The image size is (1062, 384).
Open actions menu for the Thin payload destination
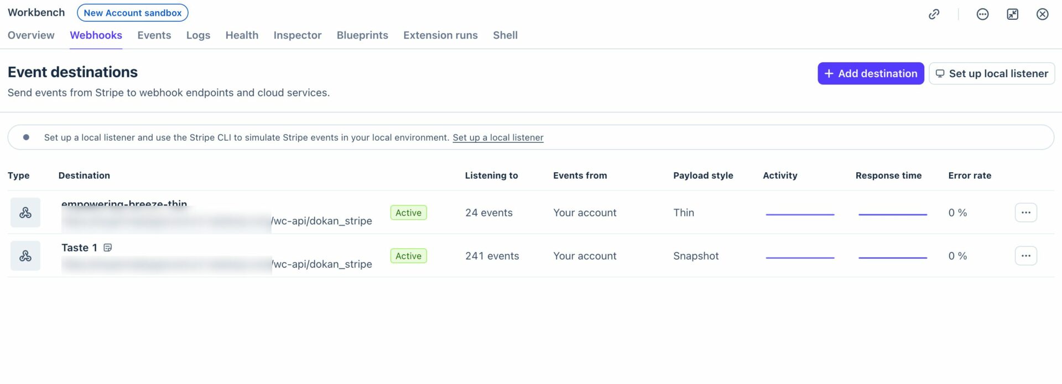coord(1025,212)
